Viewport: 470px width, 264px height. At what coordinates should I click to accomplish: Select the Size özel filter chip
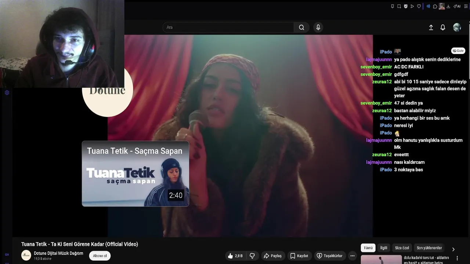coord(402,248)
